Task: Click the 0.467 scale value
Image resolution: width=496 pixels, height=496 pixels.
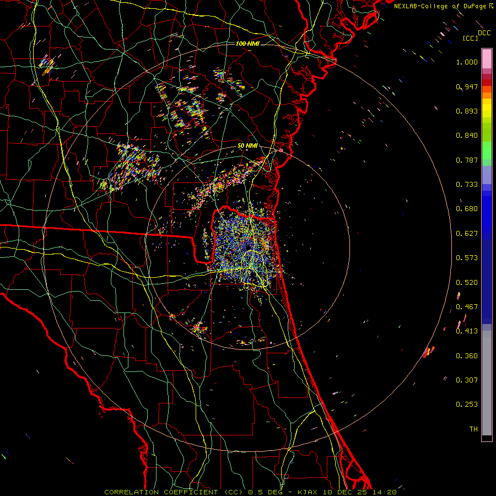Action: coord(467,307)
